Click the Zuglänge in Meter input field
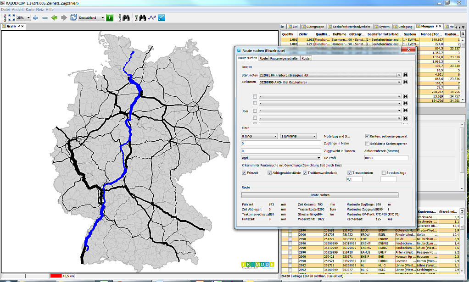 [x=281, y=144]
